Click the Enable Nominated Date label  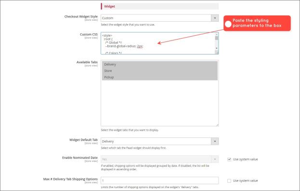coord(80,157)
